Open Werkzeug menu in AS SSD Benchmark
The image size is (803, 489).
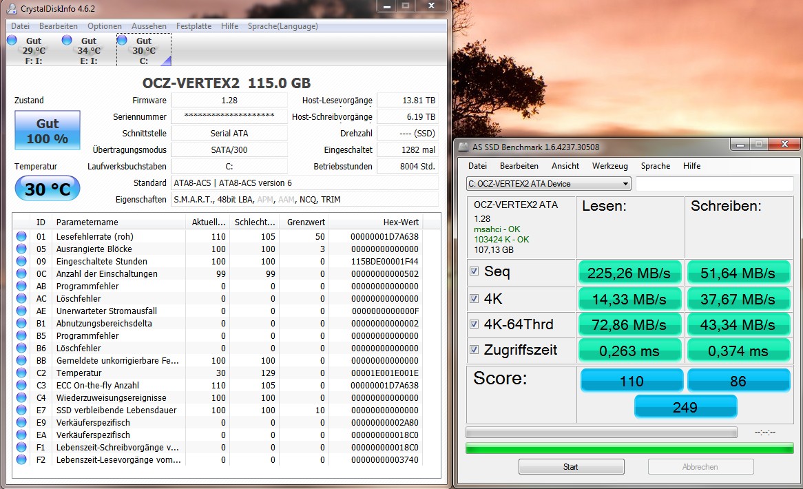coord(609,166)
